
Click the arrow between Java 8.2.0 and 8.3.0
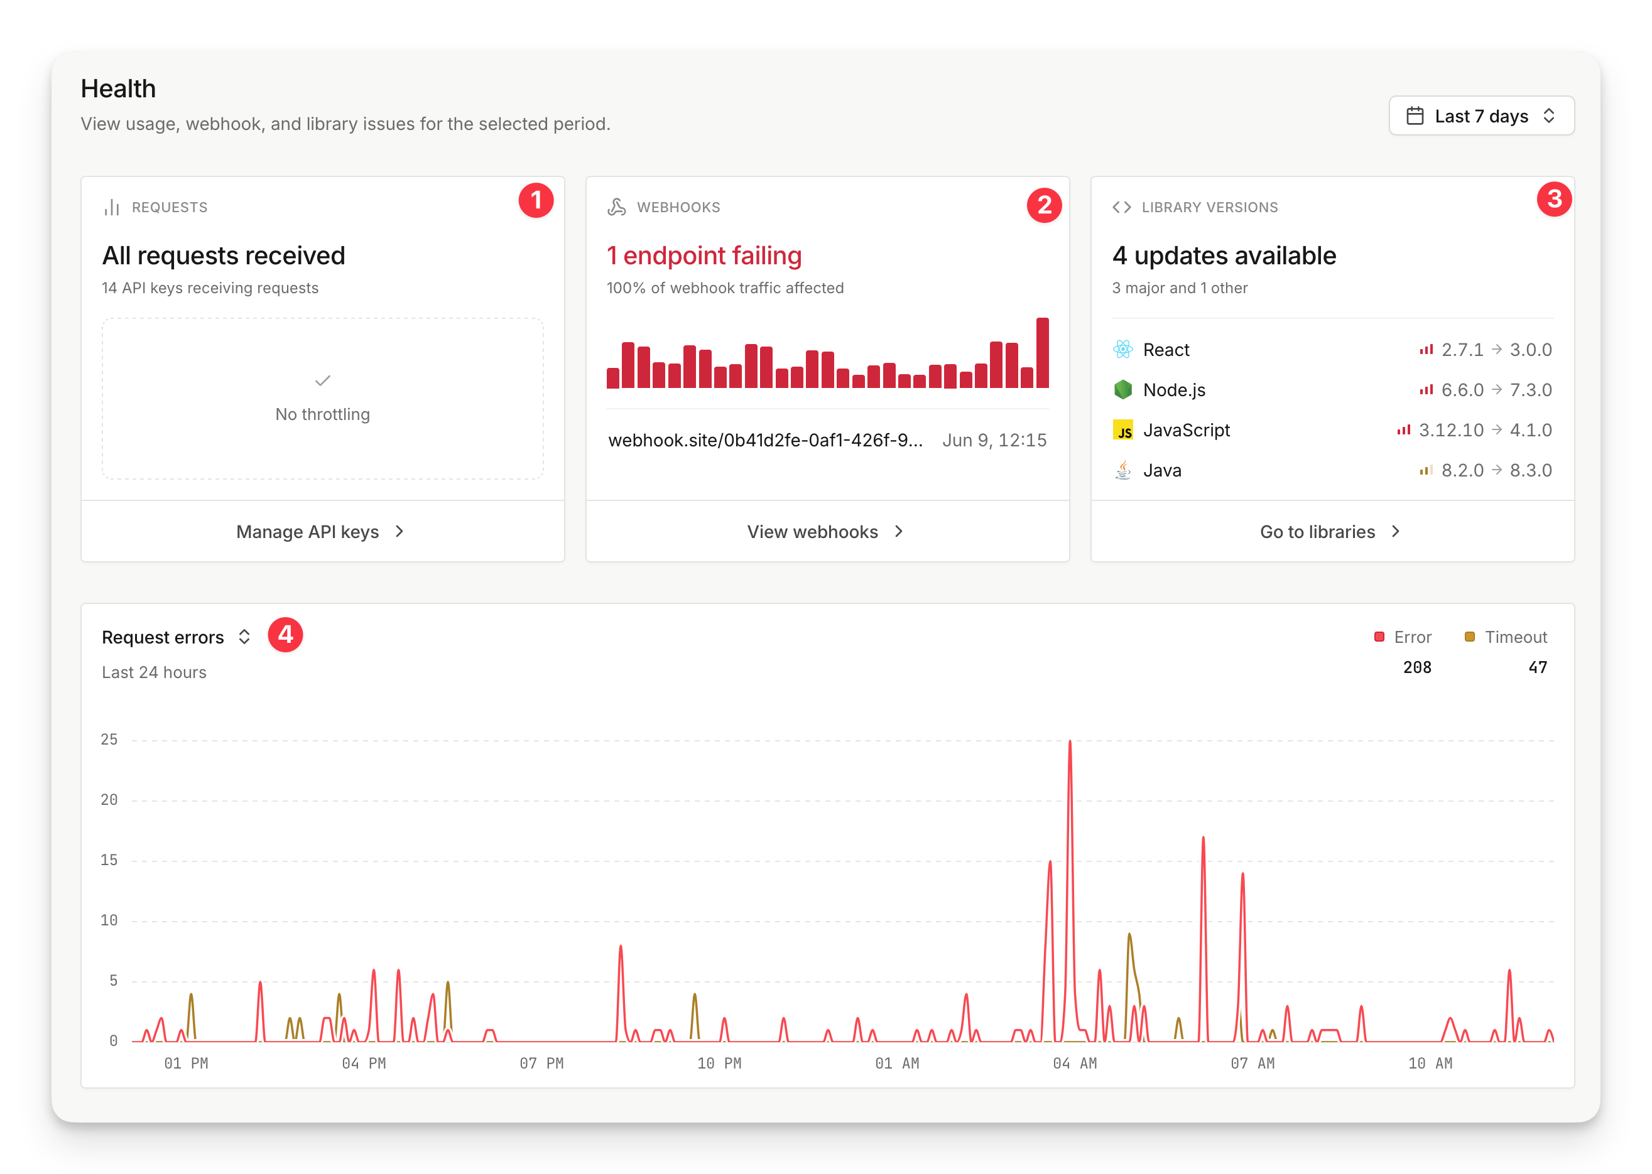click(1496, 470)
